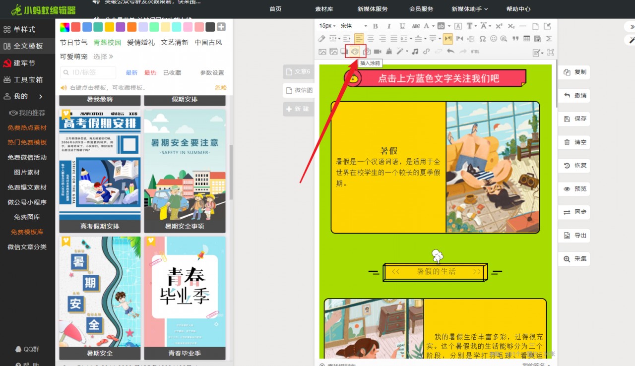
Task: Open the 素材库 menu item
Action: 323,8
